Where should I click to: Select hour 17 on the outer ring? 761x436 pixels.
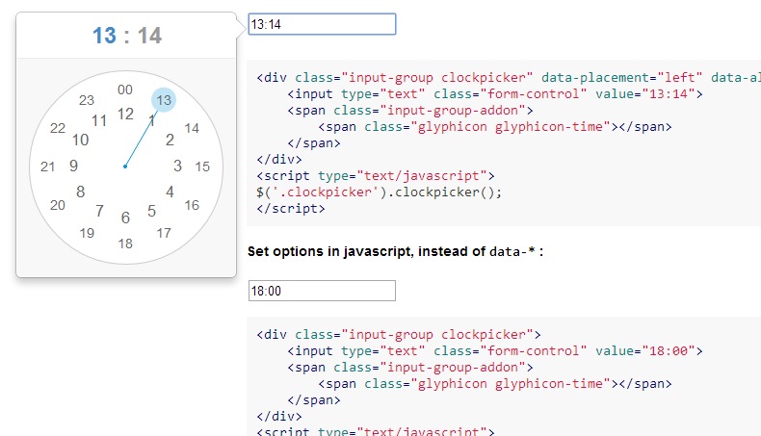[164, 233]
